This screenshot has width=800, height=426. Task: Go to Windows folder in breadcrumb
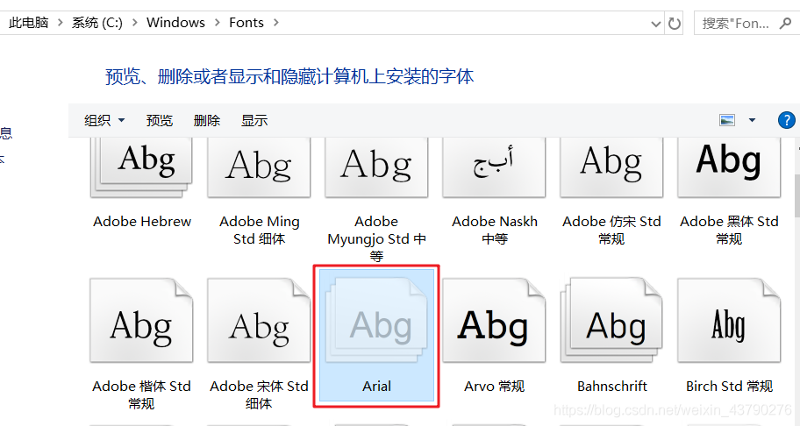175,23
